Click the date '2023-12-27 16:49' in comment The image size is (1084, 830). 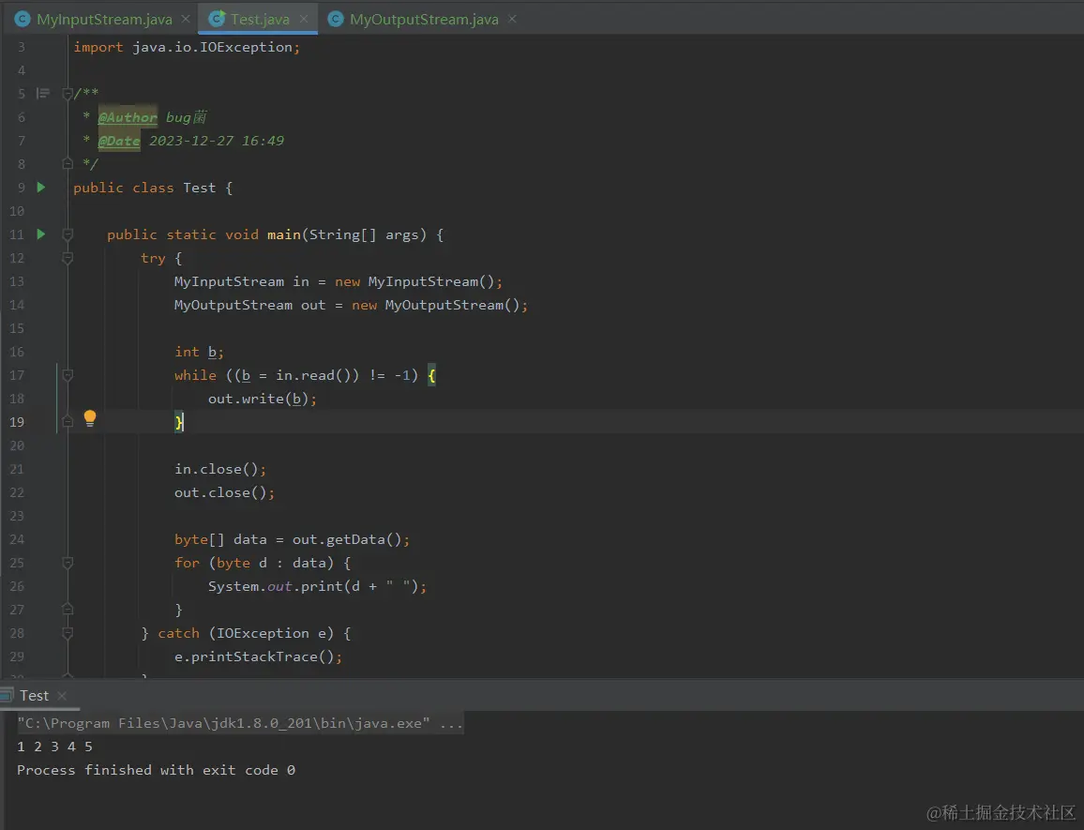(217, 141)
